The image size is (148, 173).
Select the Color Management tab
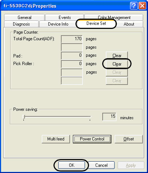[x=114, y=17]
